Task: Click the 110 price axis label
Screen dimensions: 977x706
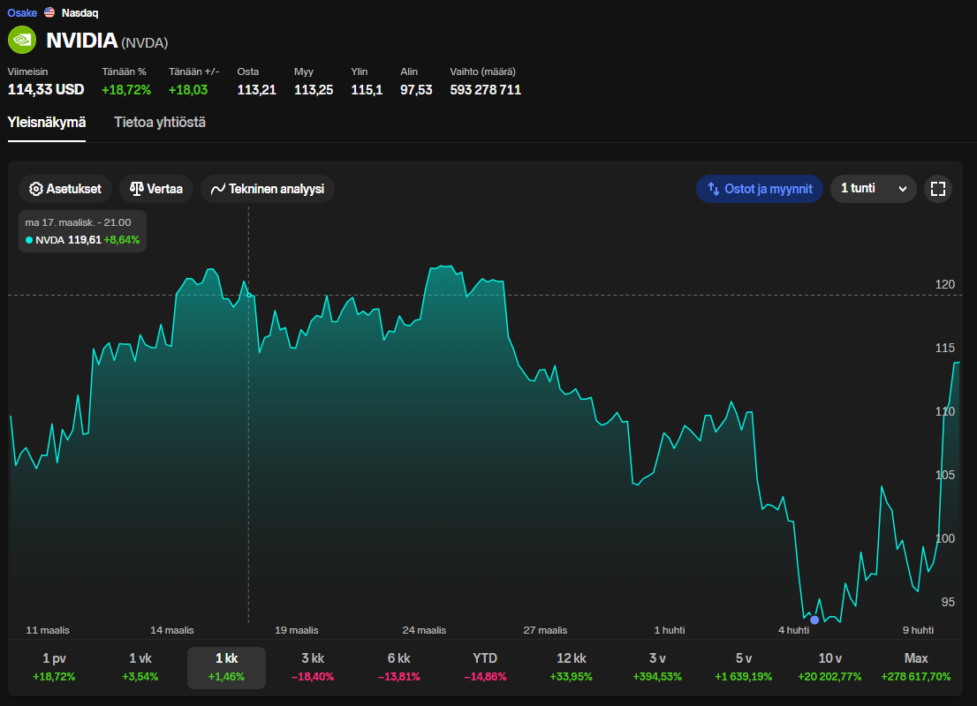Action: [x=944, y=411]
